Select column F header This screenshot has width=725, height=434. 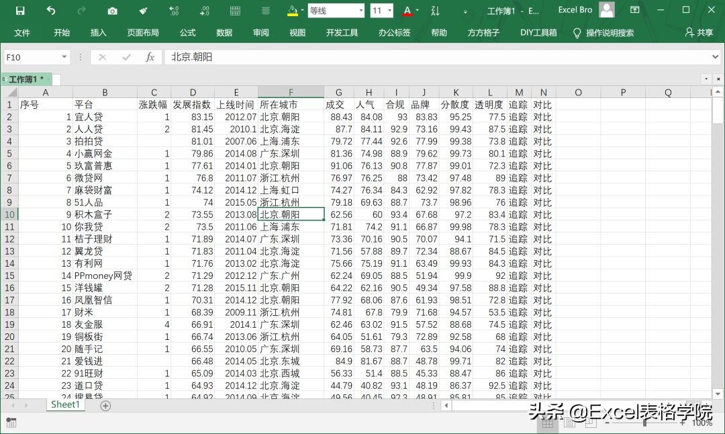pos(291,92)
